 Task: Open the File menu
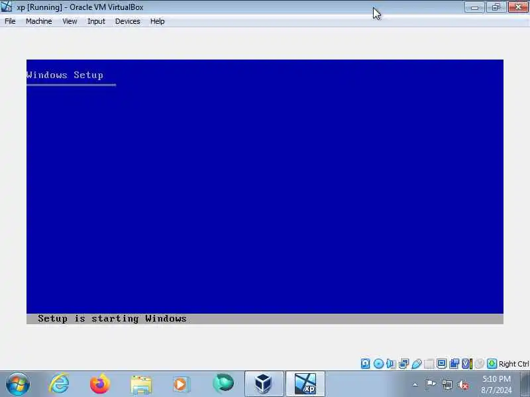[10, 21]
